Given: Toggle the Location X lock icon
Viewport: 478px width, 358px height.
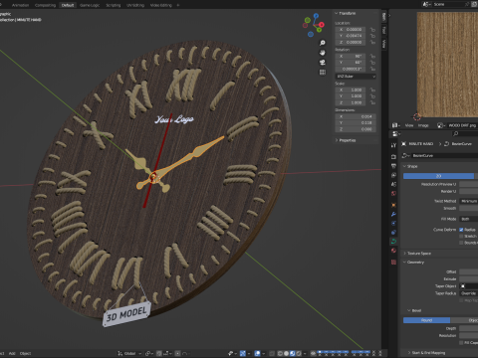Looking at the screenshot, I should (372, 30).
